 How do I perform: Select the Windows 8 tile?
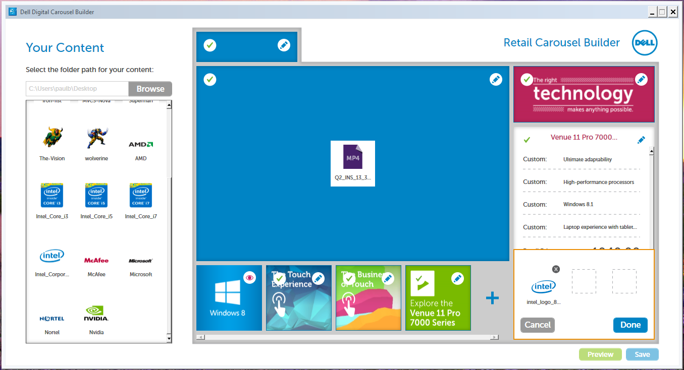229,298
